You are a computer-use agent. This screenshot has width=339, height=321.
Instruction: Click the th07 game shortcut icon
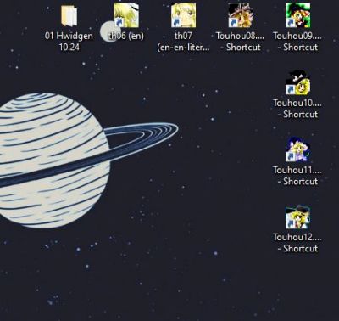click(x=183, y=15)
